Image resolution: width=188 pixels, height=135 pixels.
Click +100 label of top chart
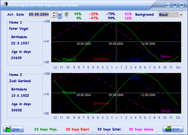point(46,21)
